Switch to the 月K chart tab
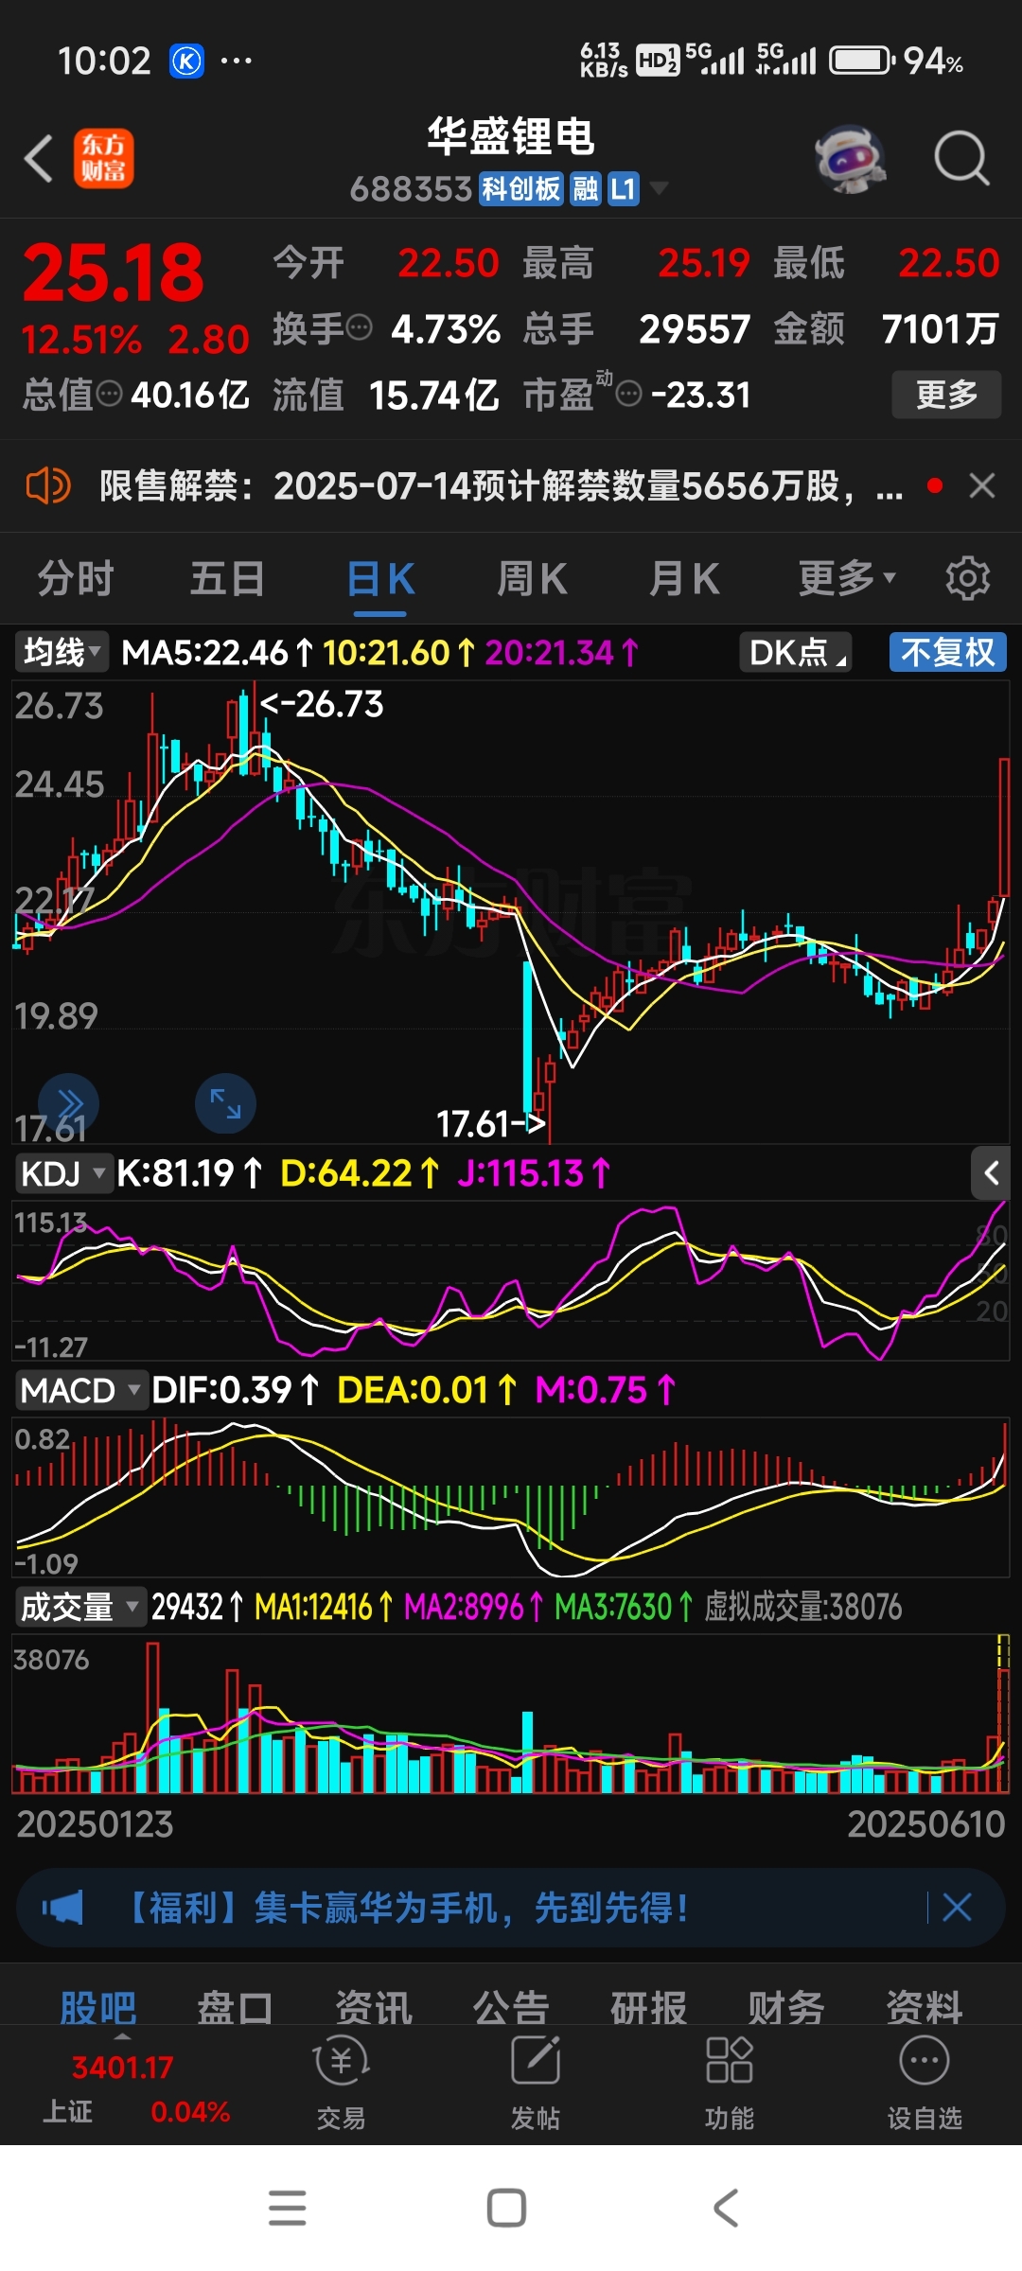 click(684, 578)
